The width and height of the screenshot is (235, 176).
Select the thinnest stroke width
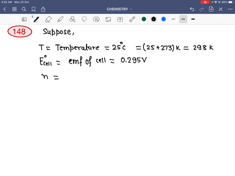pos(173,19)
